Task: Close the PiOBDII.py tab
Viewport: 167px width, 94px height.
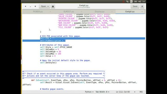Action: 50,11
